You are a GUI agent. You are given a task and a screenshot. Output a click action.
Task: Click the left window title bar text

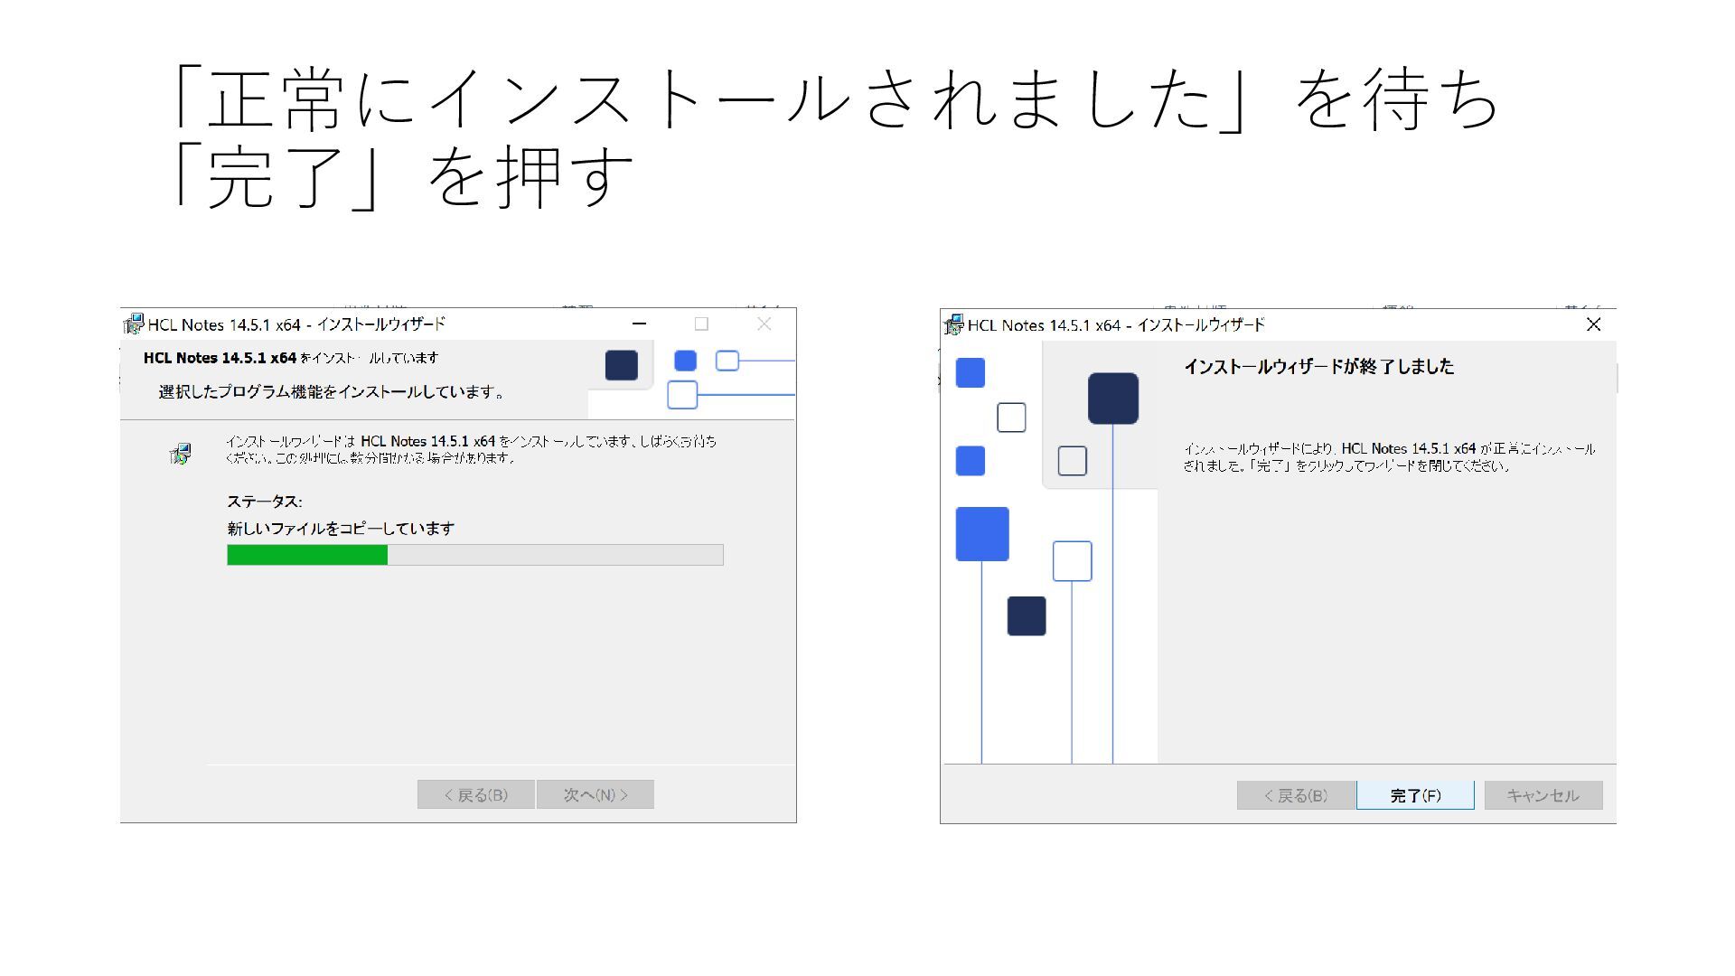pyautogui.click(x=296, y=324)
